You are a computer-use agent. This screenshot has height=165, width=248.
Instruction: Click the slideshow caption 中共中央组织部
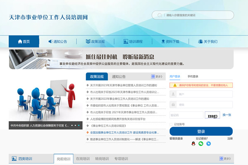point(40,125)
